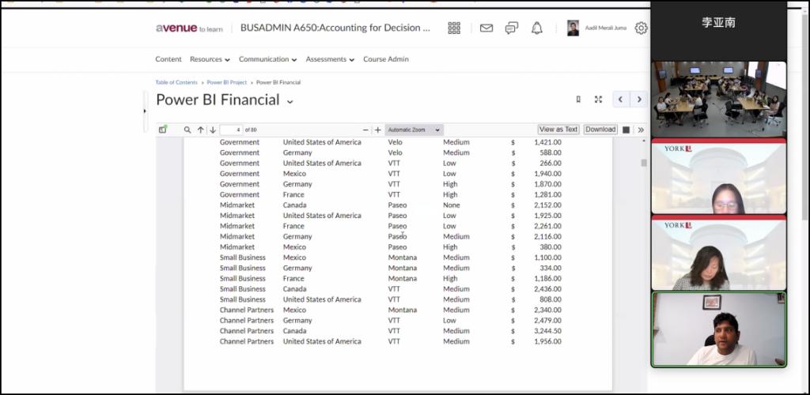This screenshot has width=810, height=395.
Task: Toggle the PDF viewer sidebar
Action: (x=163, y=130)
